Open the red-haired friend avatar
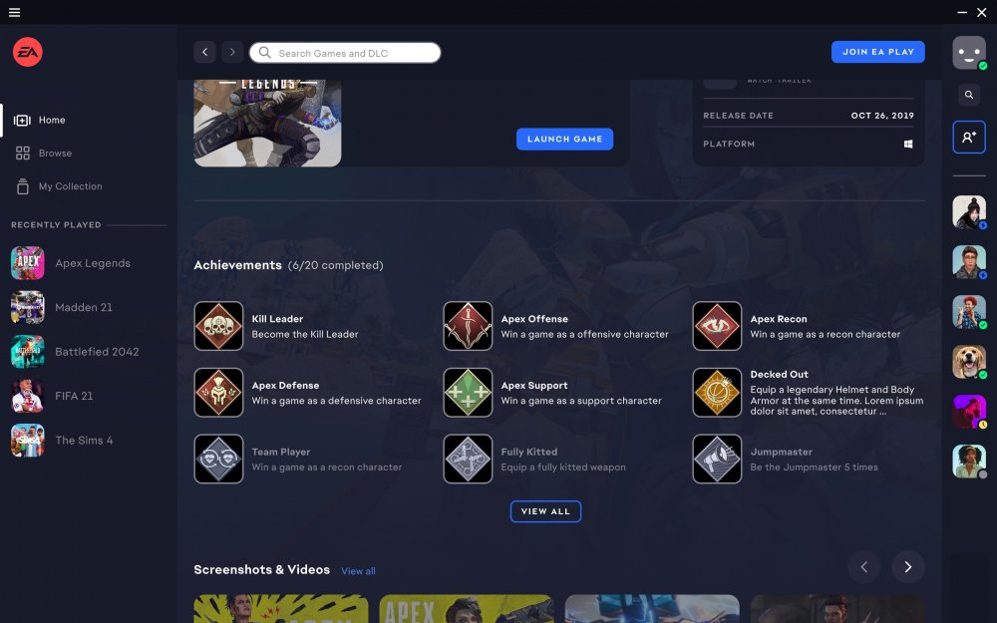Viewport: 997px width, 623px height. coord(968,311)
